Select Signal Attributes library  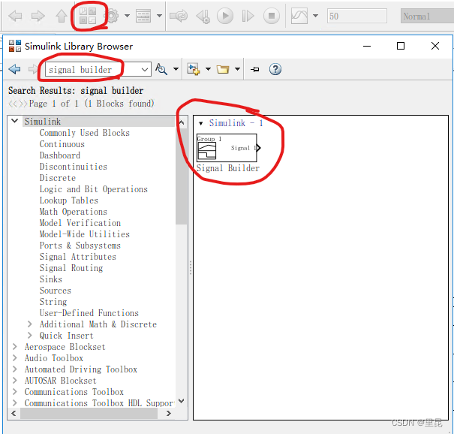pyautogui.click(x=77, y=257)
